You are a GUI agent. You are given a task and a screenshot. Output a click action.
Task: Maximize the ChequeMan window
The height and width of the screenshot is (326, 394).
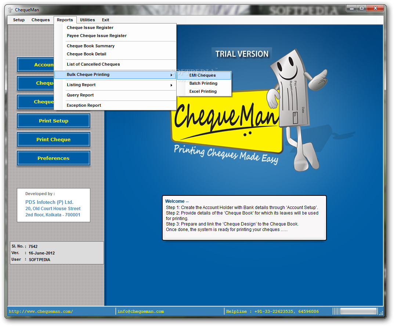coord(362,8)
